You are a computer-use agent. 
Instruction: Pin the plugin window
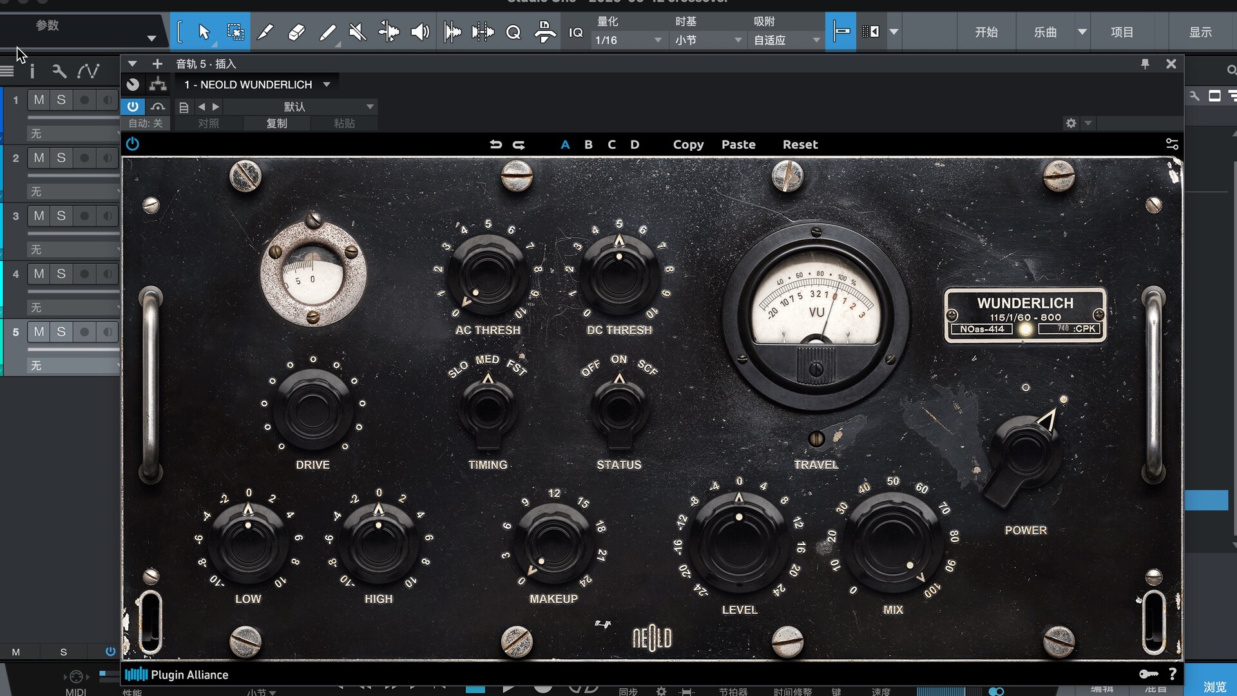click(1145, 64)
